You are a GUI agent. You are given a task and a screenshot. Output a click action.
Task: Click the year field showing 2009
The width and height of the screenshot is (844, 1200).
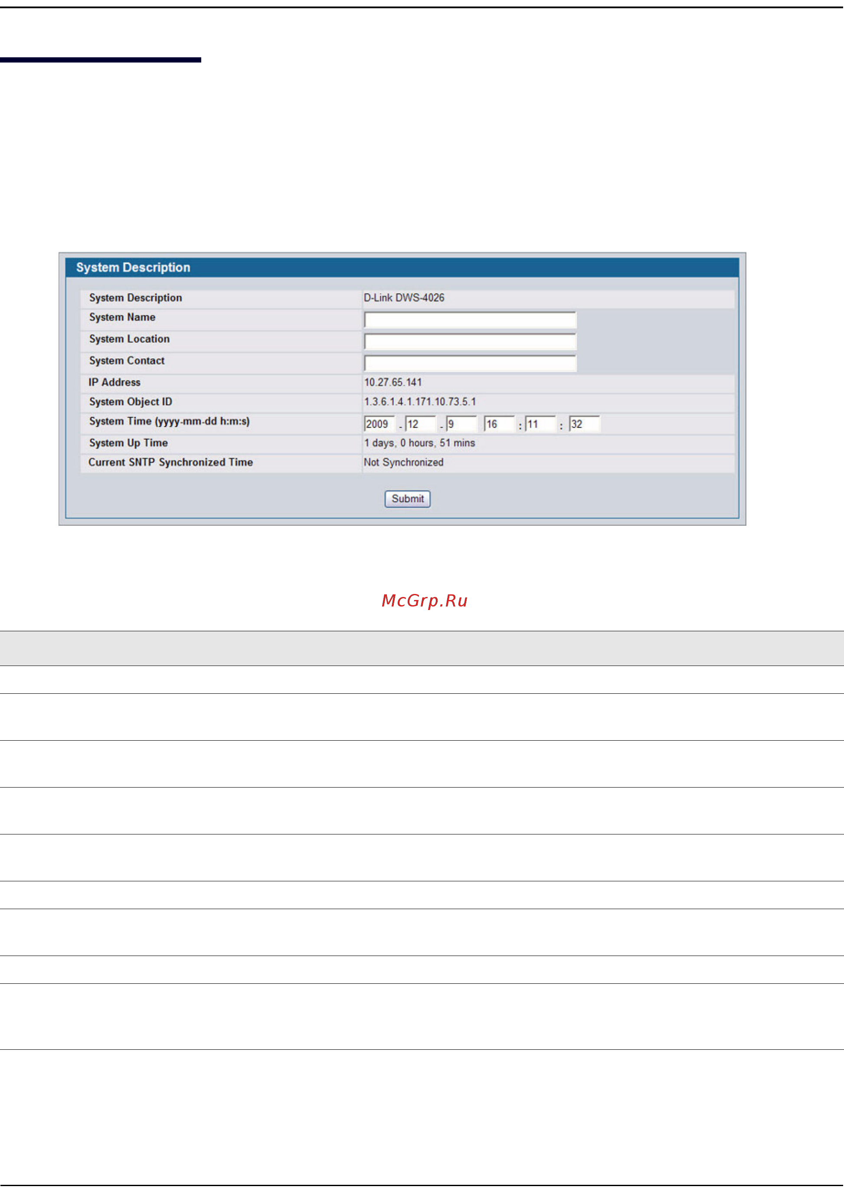[x=379, y=424]
